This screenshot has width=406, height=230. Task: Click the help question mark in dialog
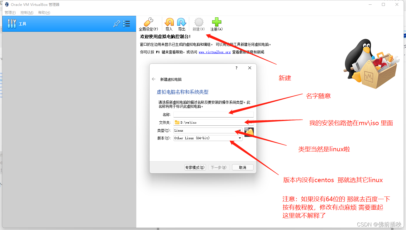236,68
